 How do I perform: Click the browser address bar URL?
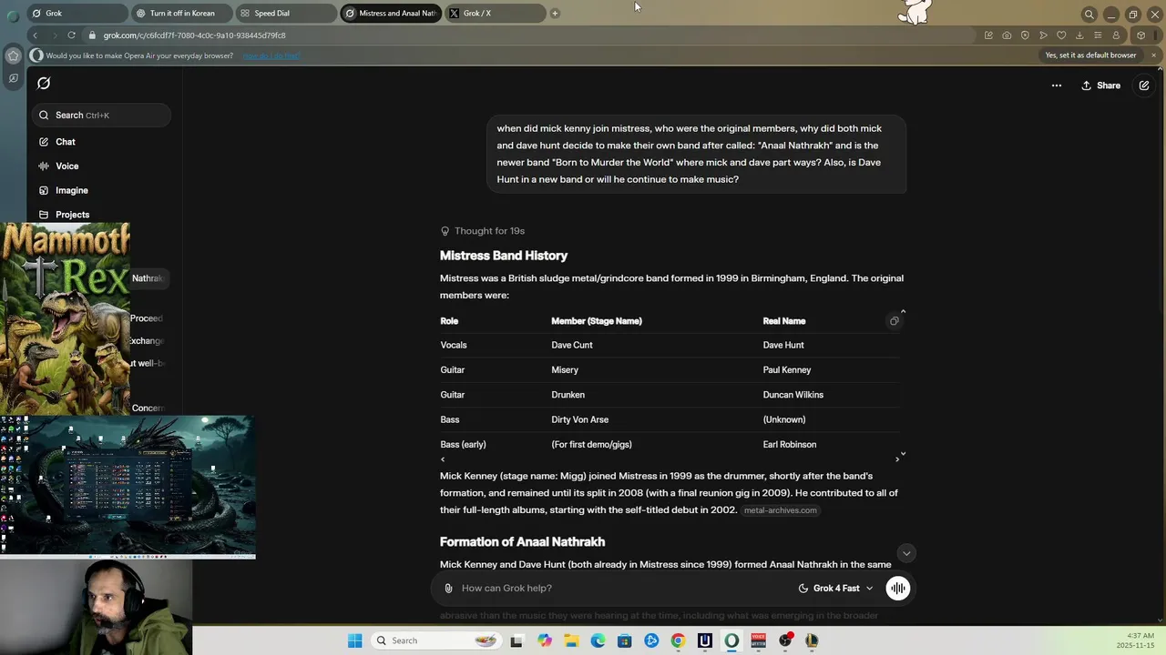(194, 35)
